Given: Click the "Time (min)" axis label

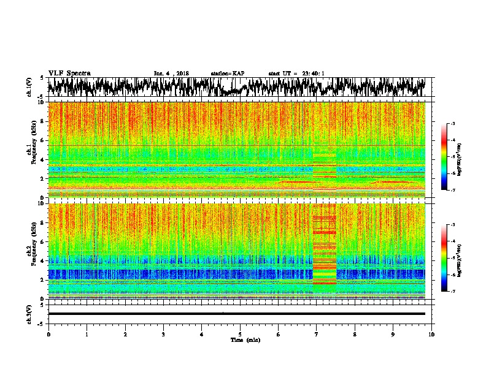Looking at the screenshot, I should 245,340.
